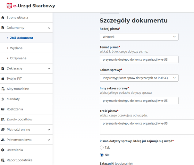Expand the Pełnomocnictwa section chevron

[49, 140]
